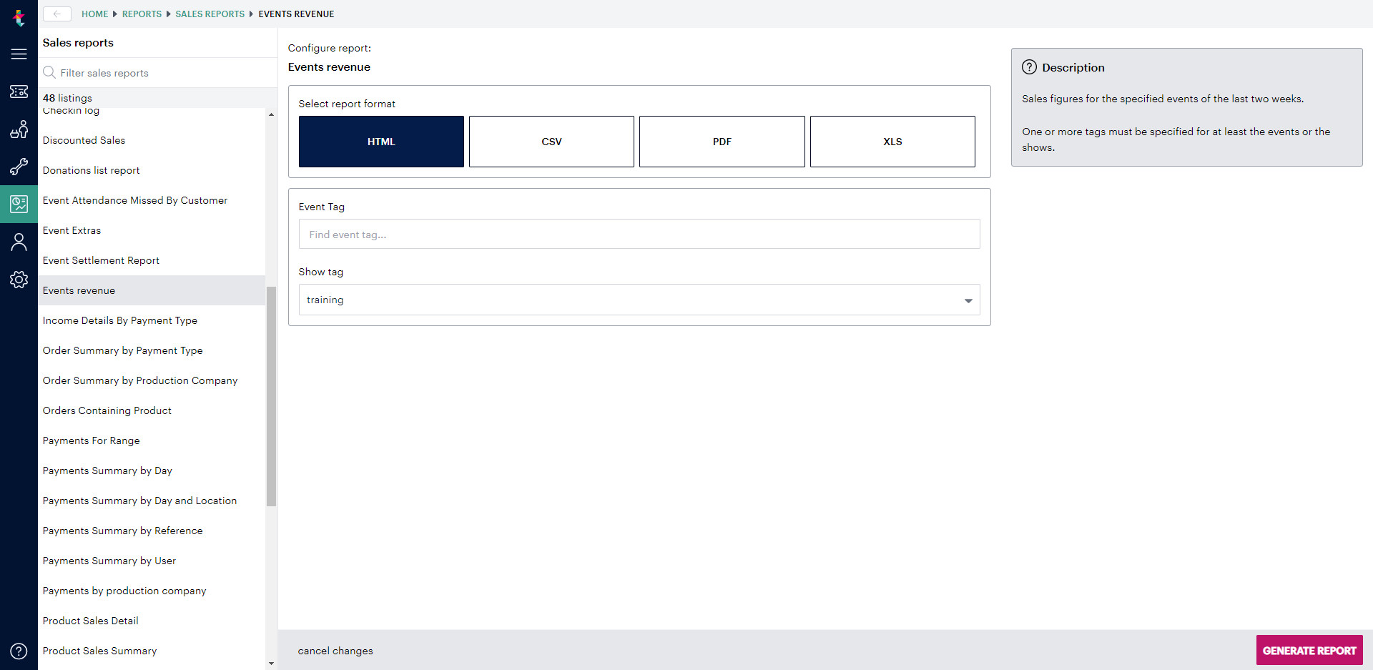
Task: Switch report format to XLS
Action: coord(892,141)
